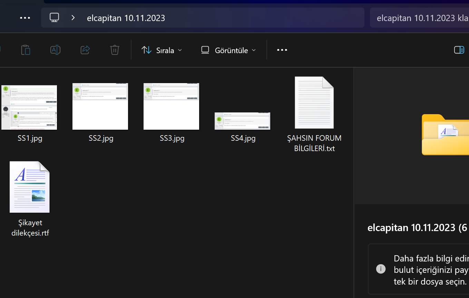The image size is (469, 298).
Task: Click the Şikayet dilekçesi.rtf file name
Action: 30,228
